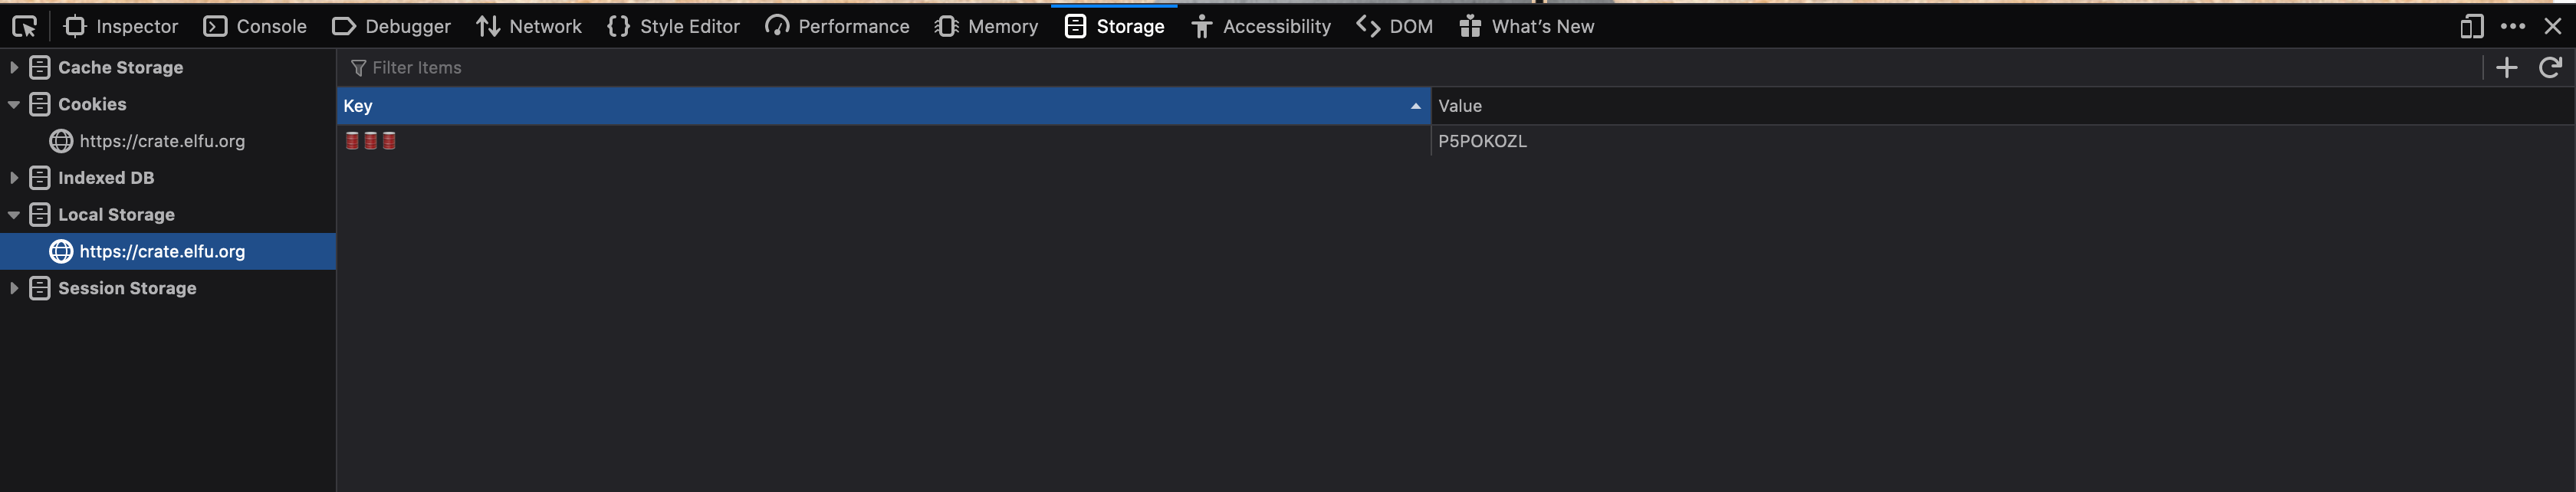Add a new storage item
Screen dimensions: 2576x492
(2506, 67)
